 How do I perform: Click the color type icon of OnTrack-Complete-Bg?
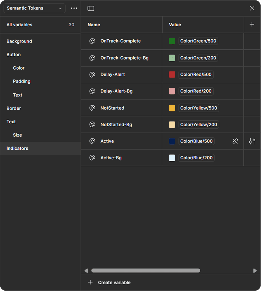pyautogui.click(x=92, y=58)
